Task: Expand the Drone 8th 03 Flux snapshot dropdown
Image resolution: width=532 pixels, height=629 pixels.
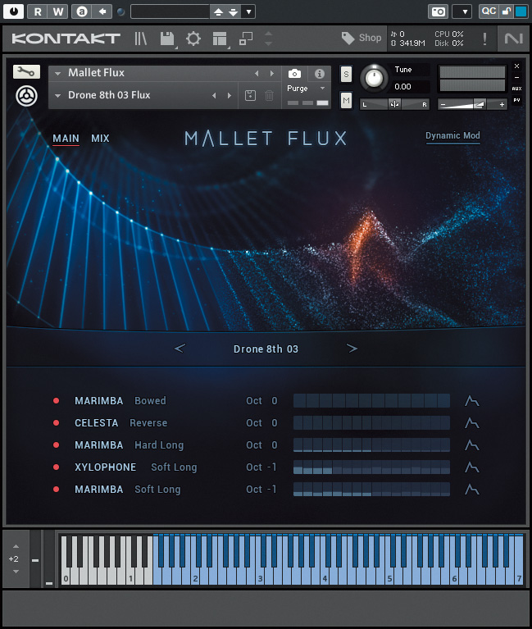Action: 57,96
